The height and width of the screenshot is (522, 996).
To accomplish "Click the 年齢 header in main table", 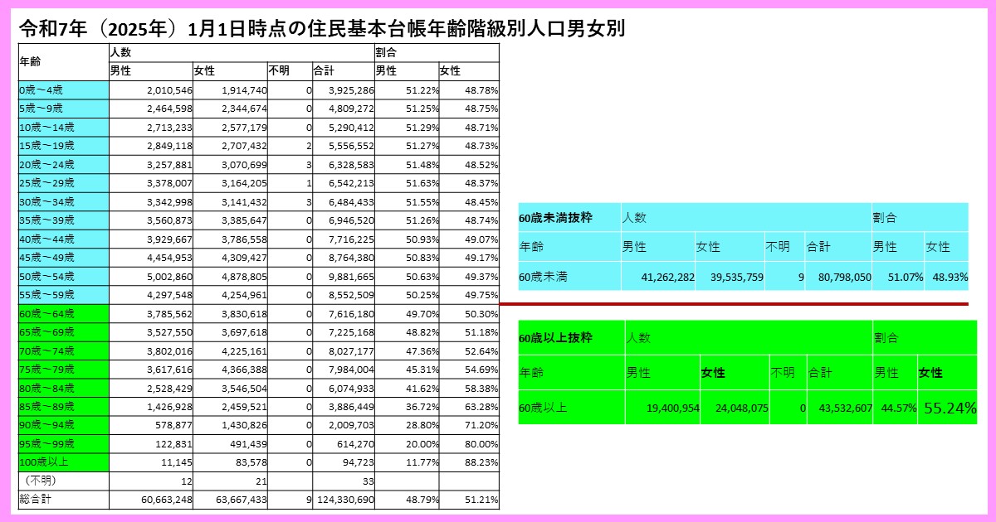I will pos(63,61).
